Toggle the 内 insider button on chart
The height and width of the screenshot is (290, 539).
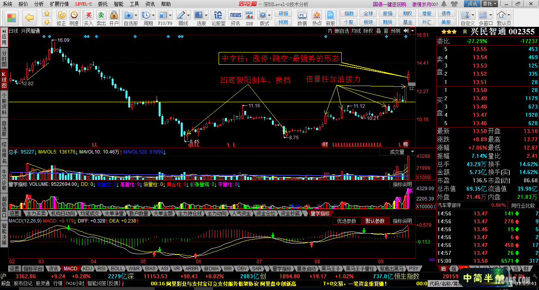click(330, 31)
